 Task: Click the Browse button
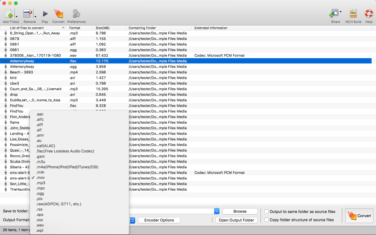point(240,211)
